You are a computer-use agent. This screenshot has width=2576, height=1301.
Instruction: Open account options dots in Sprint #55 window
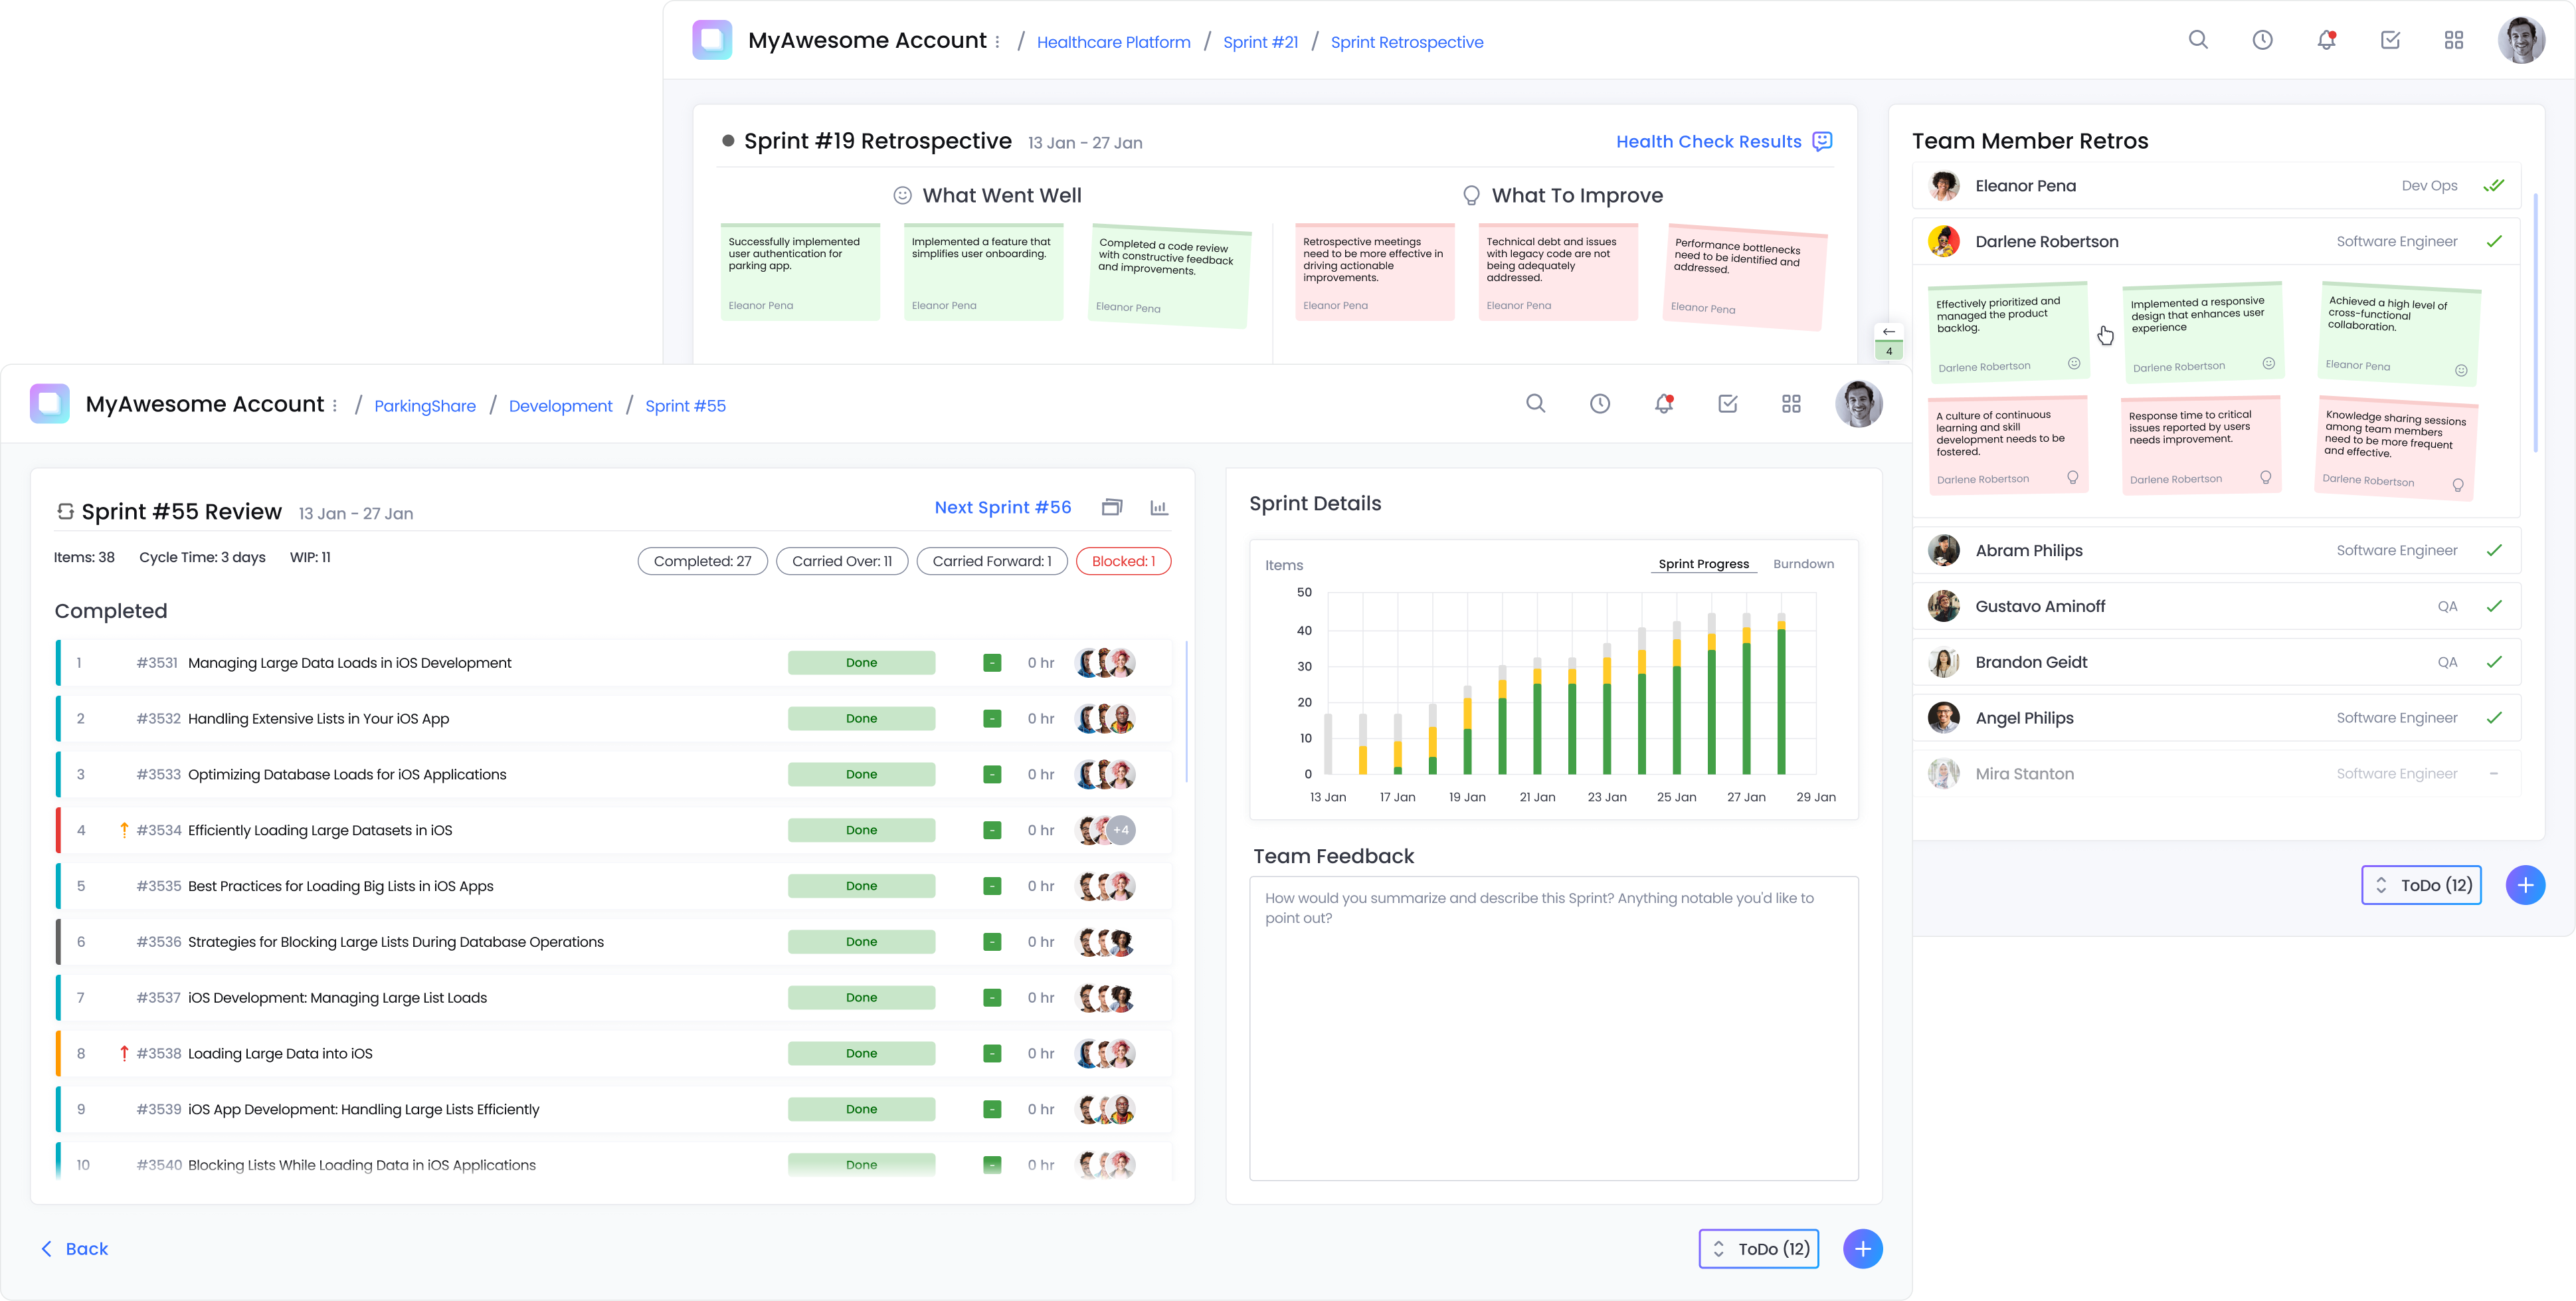pos(335,405)
